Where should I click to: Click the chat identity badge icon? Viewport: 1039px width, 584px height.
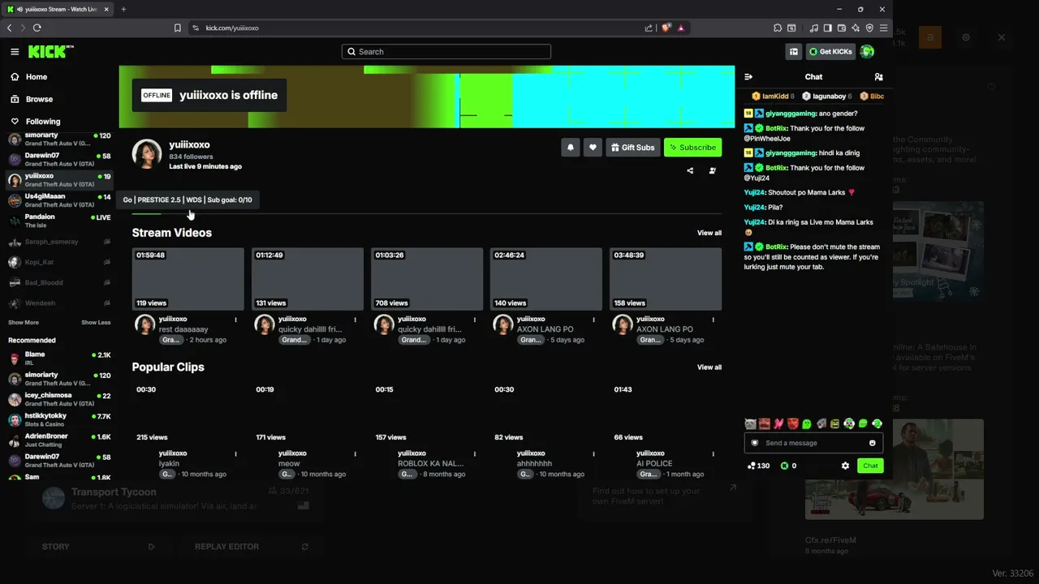click(x=755, y=443)
